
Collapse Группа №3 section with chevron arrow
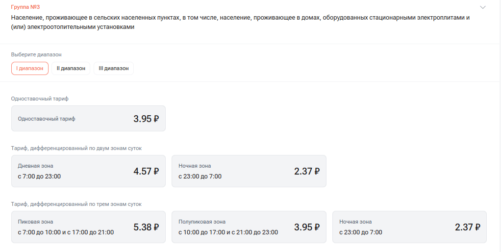(483, 7)
